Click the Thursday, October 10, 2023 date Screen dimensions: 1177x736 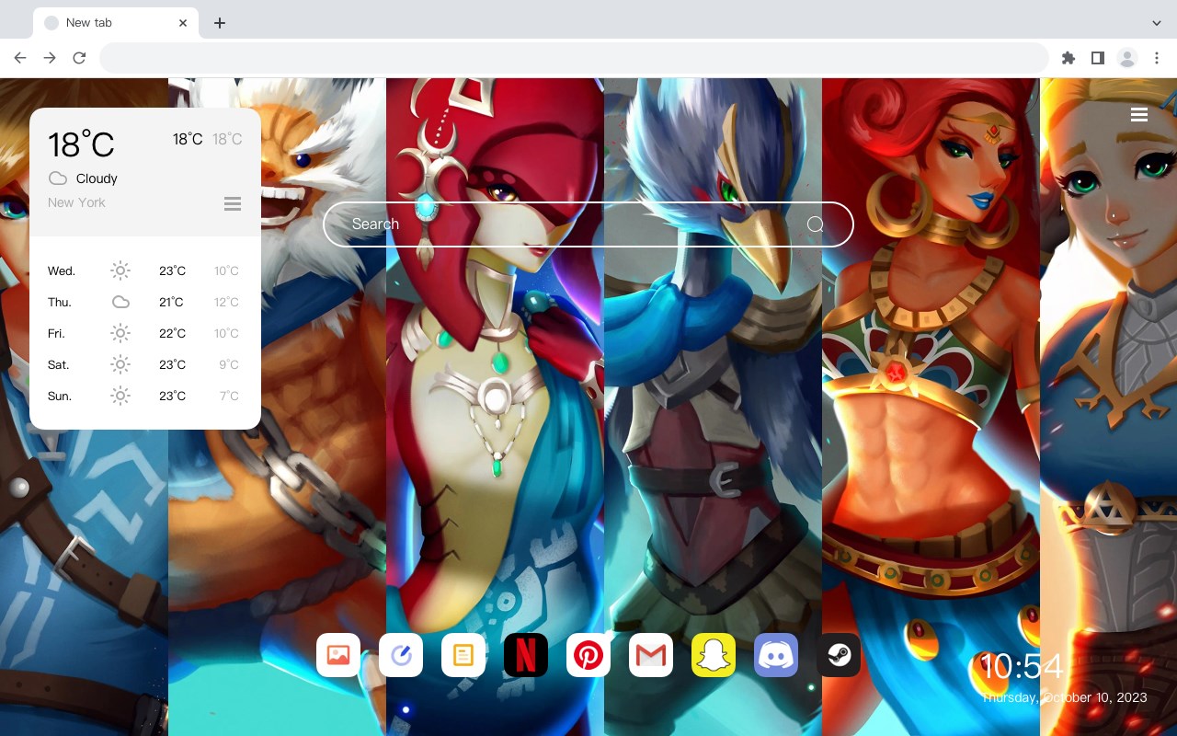coord(1065,697)
